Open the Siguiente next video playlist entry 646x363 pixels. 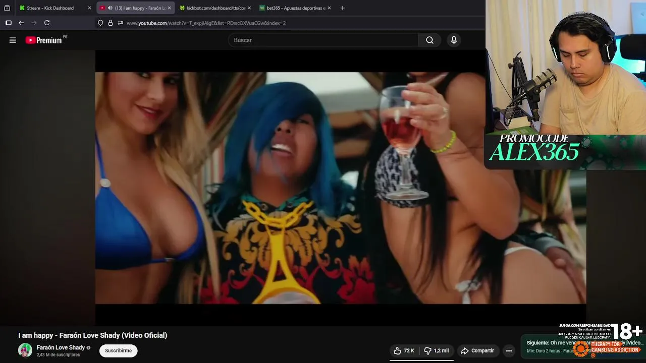tap(583, 347)
